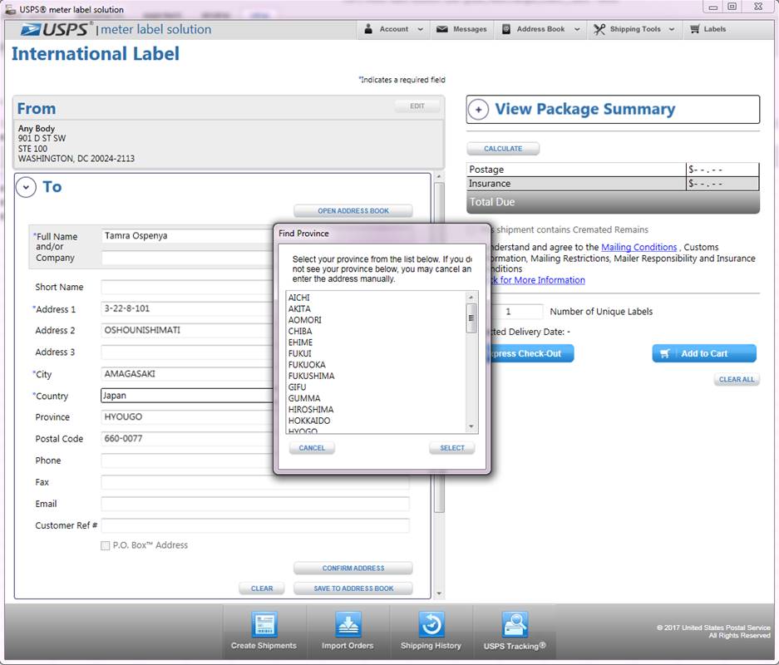Click the USPS eagle logo

(31, 30)
